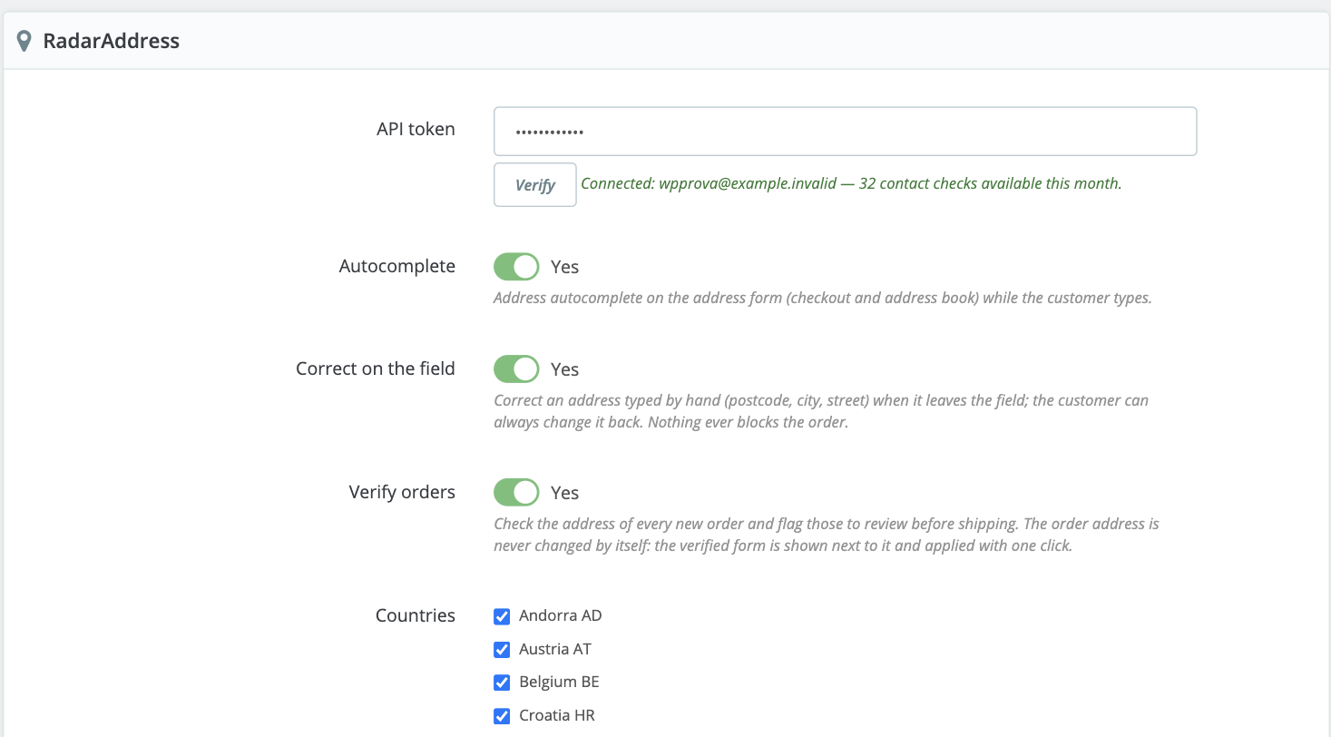
Task: Click the Autocomplete help description text
Action: (x=822, y=298)
